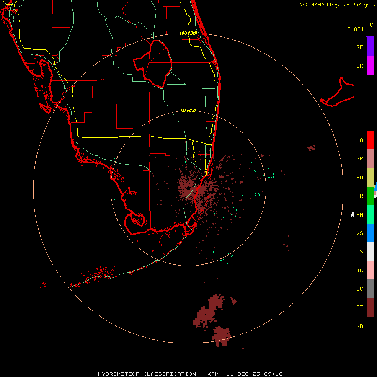This screenshot has width=377, height=377.
Task: Click the 'HR' legend label
Action: tap(359, 196)
